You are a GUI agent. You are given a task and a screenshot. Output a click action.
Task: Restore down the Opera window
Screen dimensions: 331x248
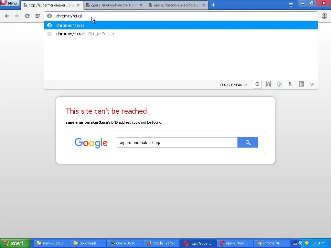click(312, 3)
